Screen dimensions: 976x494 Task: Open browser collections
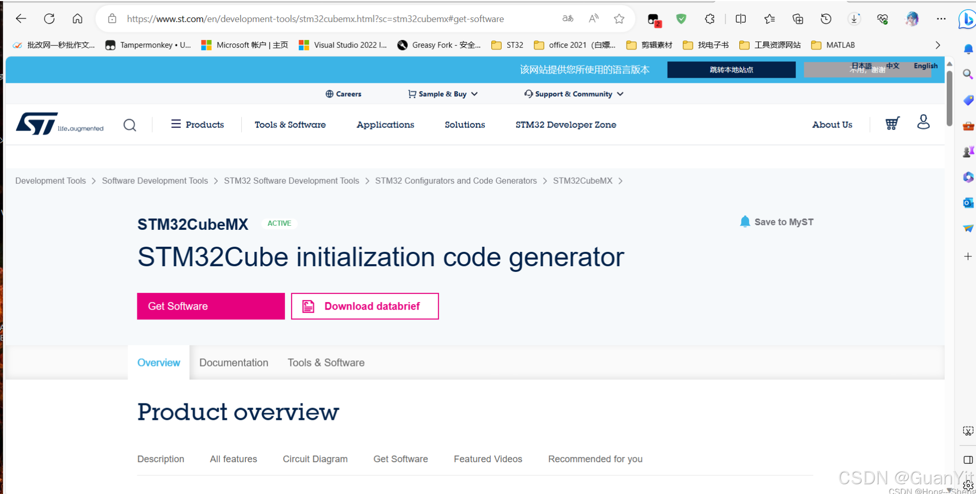click(798, 19)
